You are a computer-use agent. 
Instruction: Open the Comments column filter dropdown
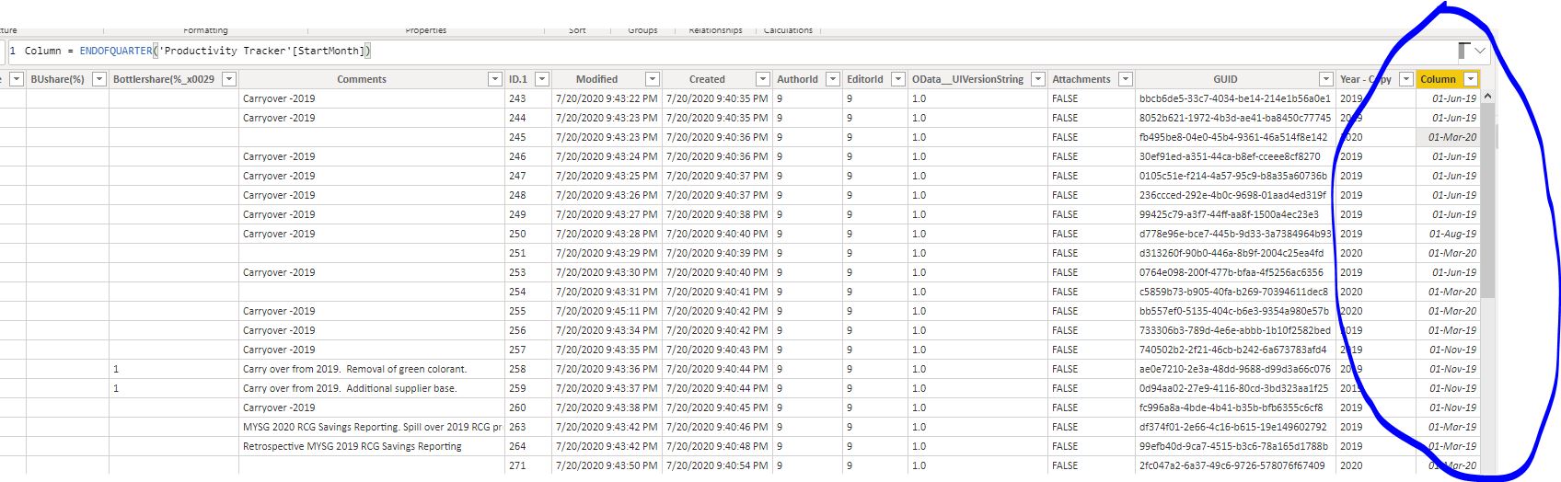(x=494, y=79)
